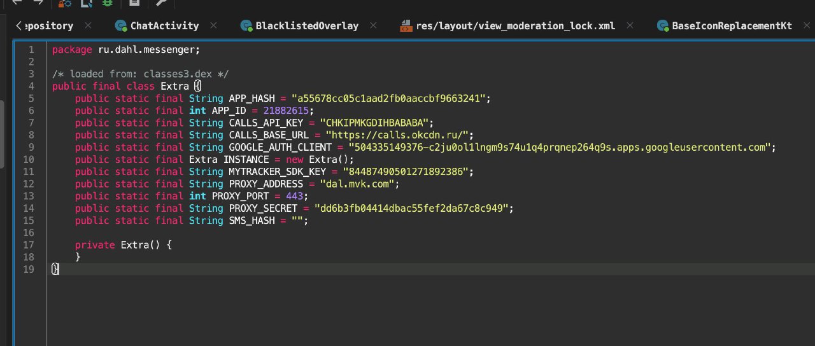Click line number 17 in the gutter

pos(27,245)
